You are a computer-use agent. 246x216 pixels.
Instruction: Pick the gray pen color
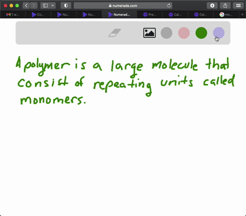(x=167, y=33)
